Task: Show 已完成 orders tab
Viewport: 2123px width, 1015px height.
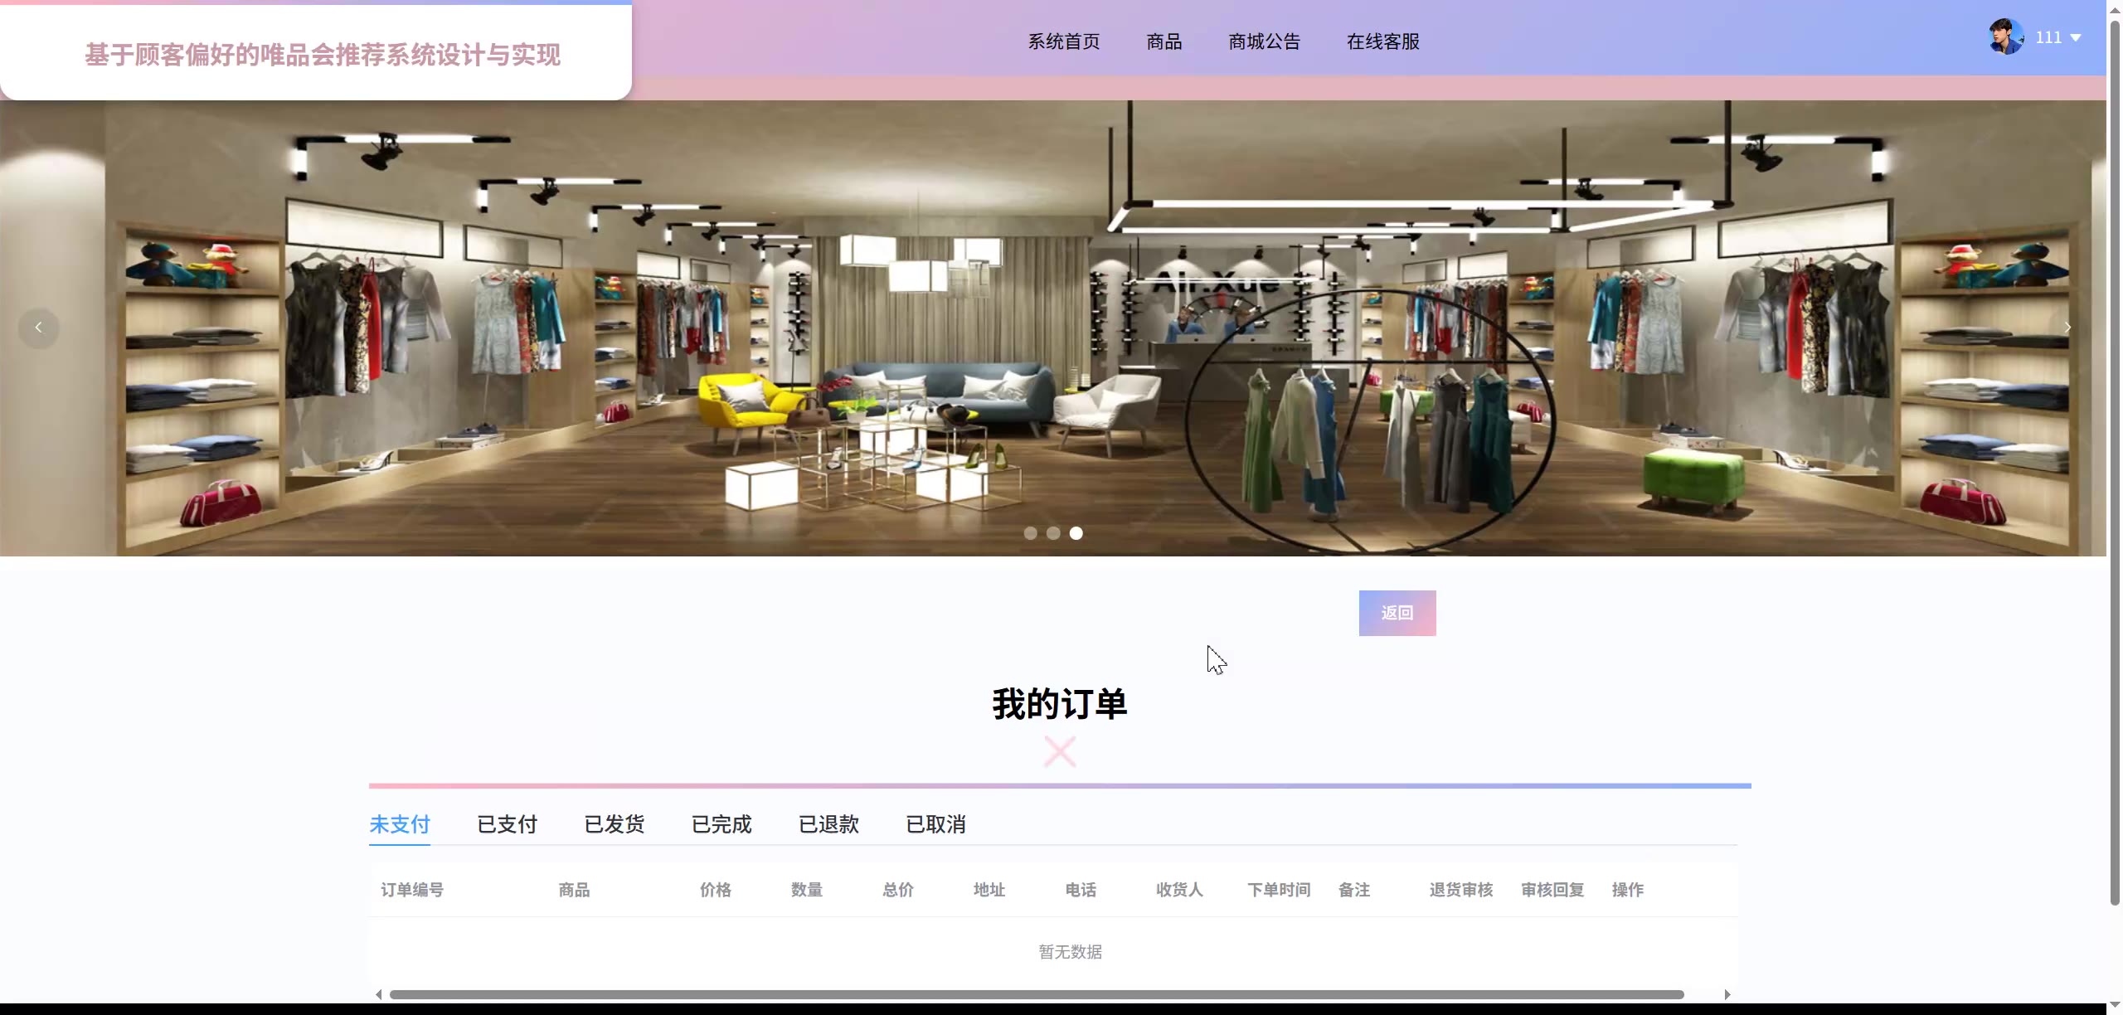Action: [721, 824]
